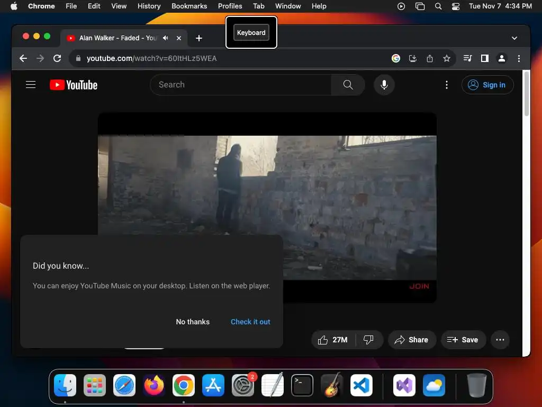Screen dimensions: 542x407
Task: Select the Alan Walker - Faded tab
Action: tap(124, 38)
